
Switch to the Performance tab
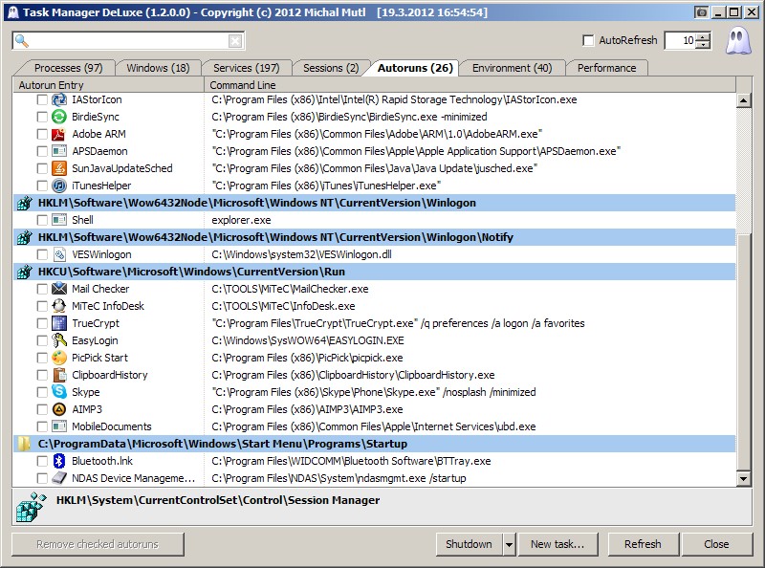tap(606, 68)
